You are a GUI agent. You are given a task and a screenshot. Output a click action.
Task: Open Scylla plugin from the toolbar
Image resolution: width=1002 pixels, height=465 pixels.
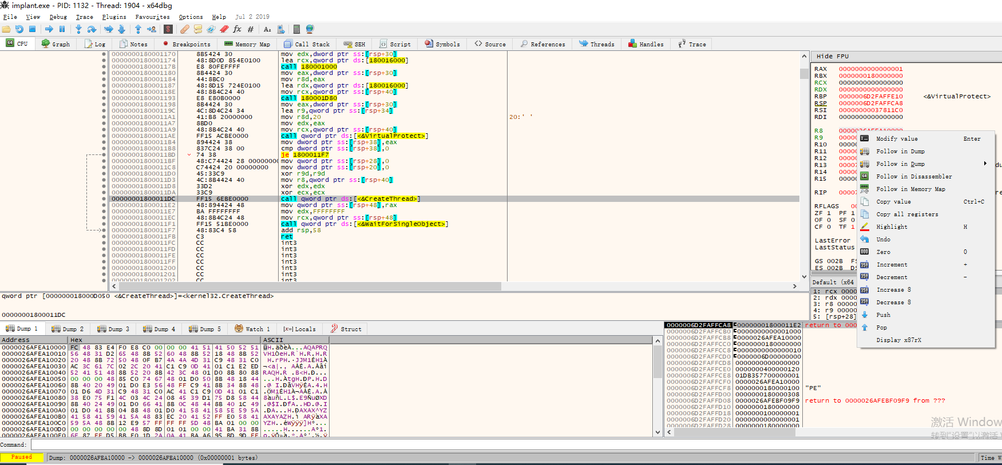[168, 29]
